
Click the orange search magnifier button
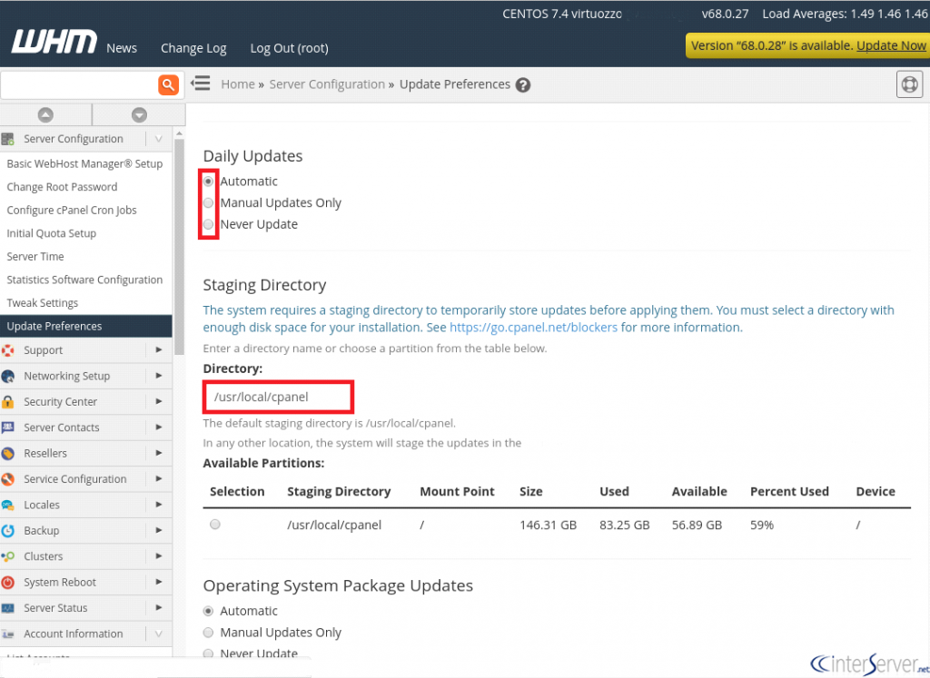click(168, 84)
